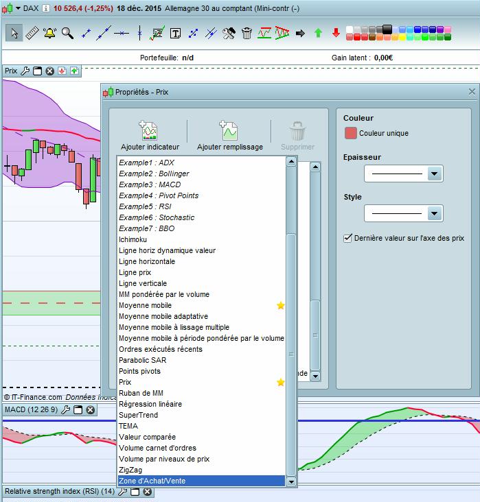Screen dimensions: 480x502
Task: Open the alert bell tool
Action: 50,33
